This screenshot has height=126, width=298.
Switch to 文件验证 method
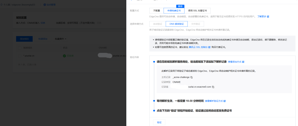(196, 24)
